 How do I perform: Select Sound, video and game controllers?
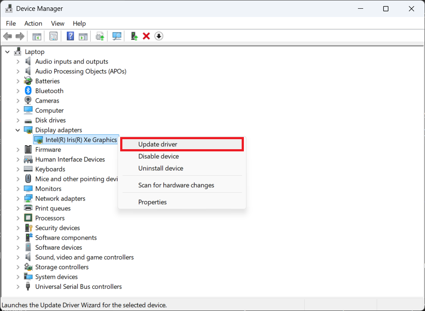click(84, 257)
